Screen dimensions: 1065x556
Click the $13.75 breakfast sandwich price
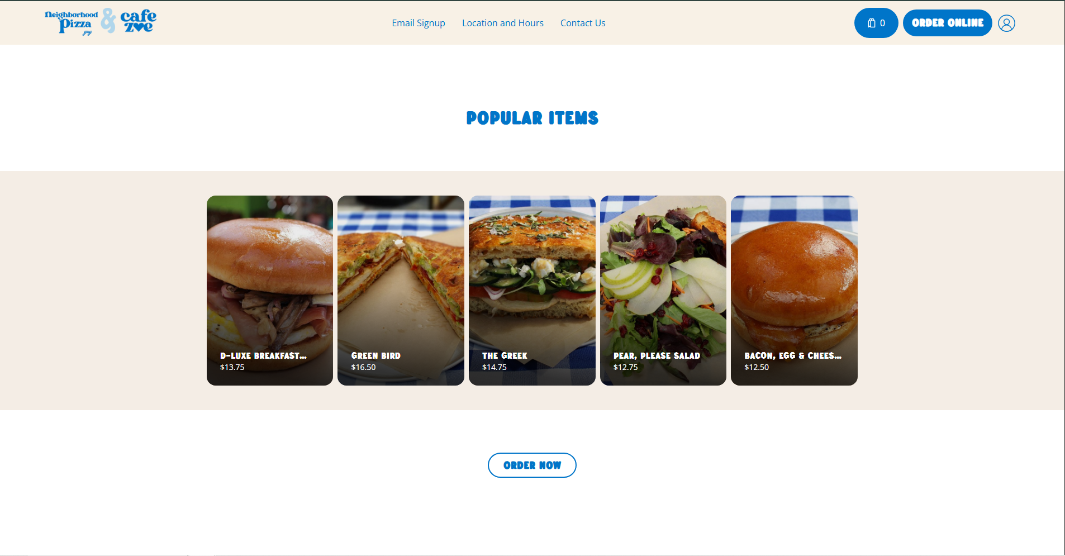point(232,367)
